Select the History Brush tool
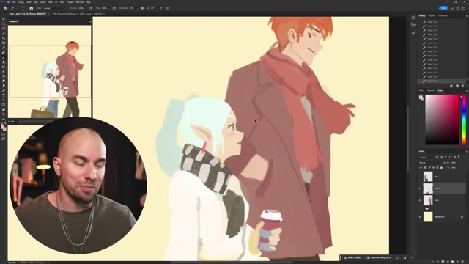This screenshot has height=264, width=469. tap(4, 67)
